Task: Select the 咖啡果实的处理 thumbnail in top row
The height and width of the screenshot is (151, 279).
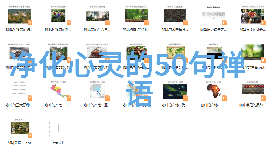Action: click(x=253, y=16)
